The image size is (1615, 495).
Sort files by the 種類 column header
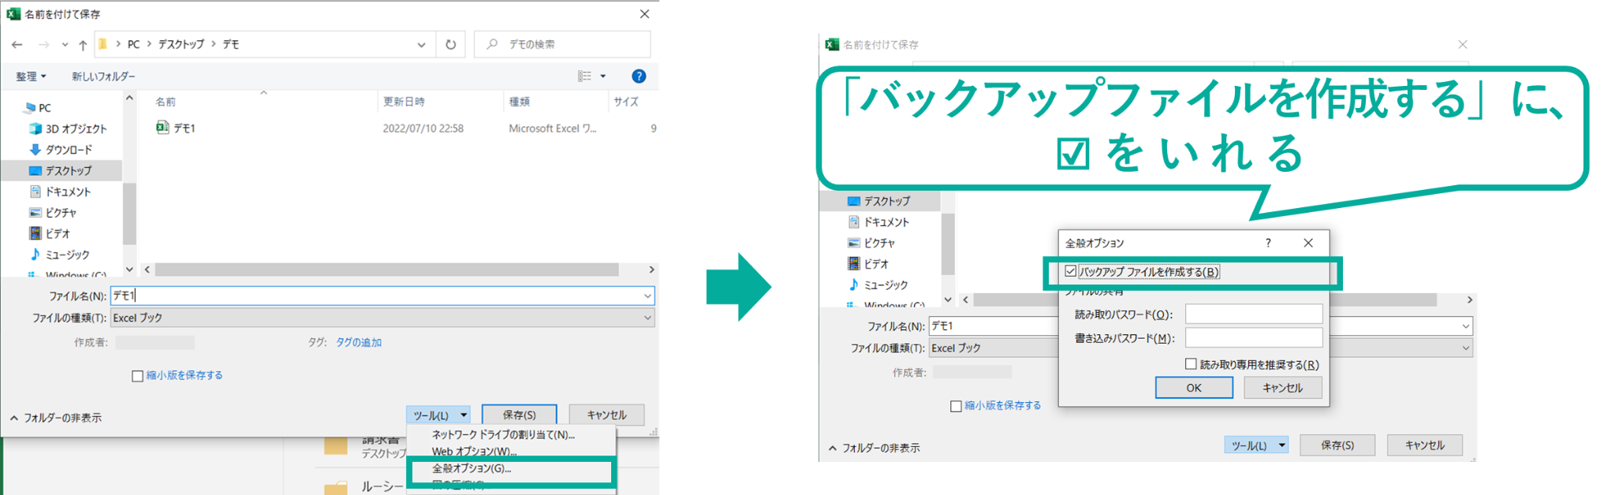(520, 102)
